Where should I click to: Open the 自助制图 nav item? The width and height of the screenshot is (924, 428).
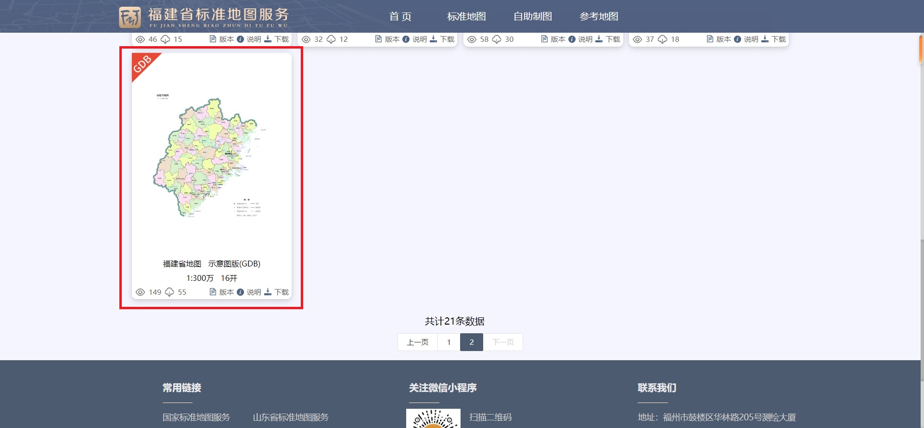tap(533, 16)
